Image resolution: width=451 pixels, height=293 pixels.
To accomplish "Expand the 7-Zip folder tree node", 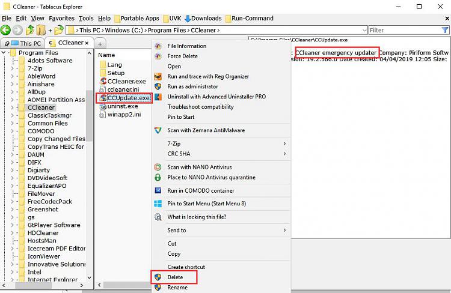I will pos(12,68).
